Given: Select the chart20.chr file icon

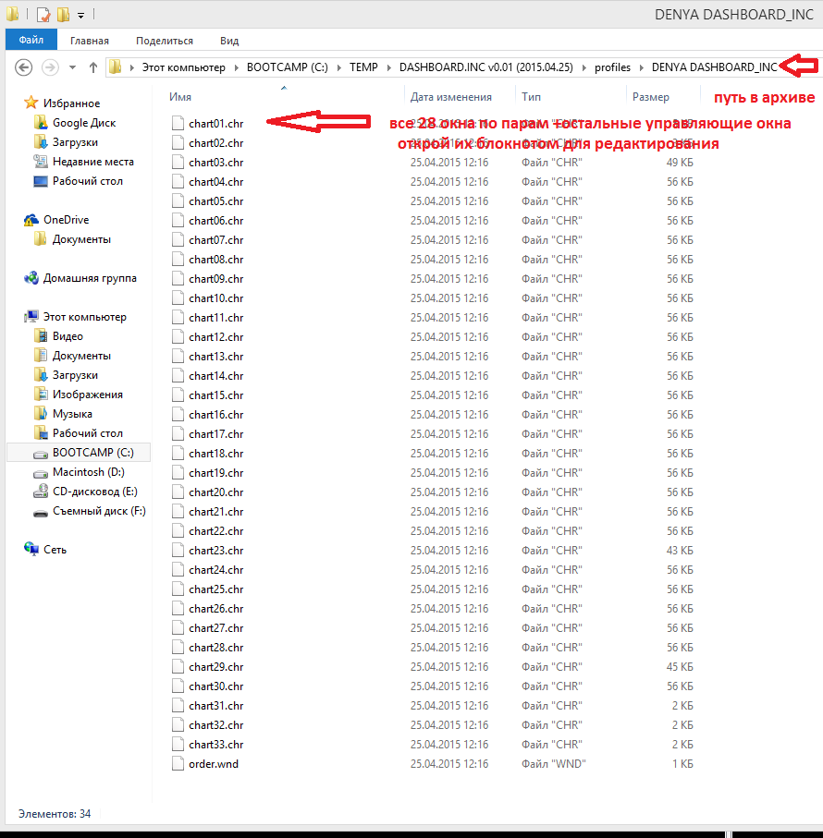Looking at the screenshot, I should [178, 492].
